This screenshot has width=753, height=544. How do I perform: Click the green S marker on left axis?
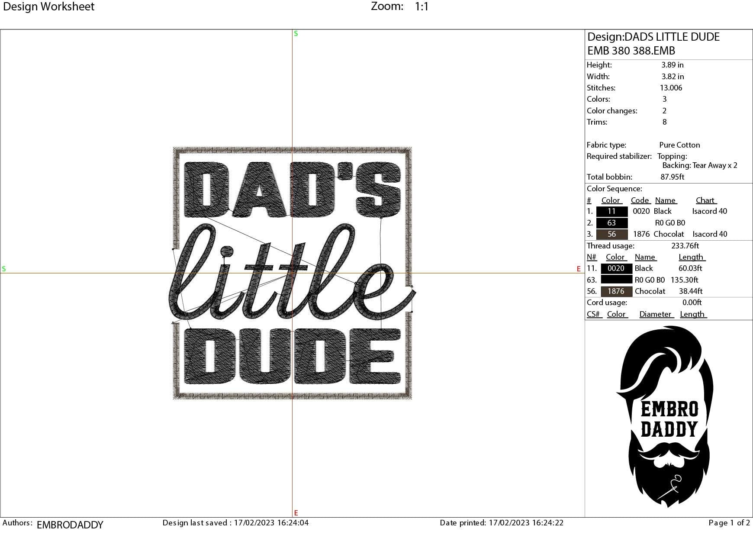click(4, 269)
